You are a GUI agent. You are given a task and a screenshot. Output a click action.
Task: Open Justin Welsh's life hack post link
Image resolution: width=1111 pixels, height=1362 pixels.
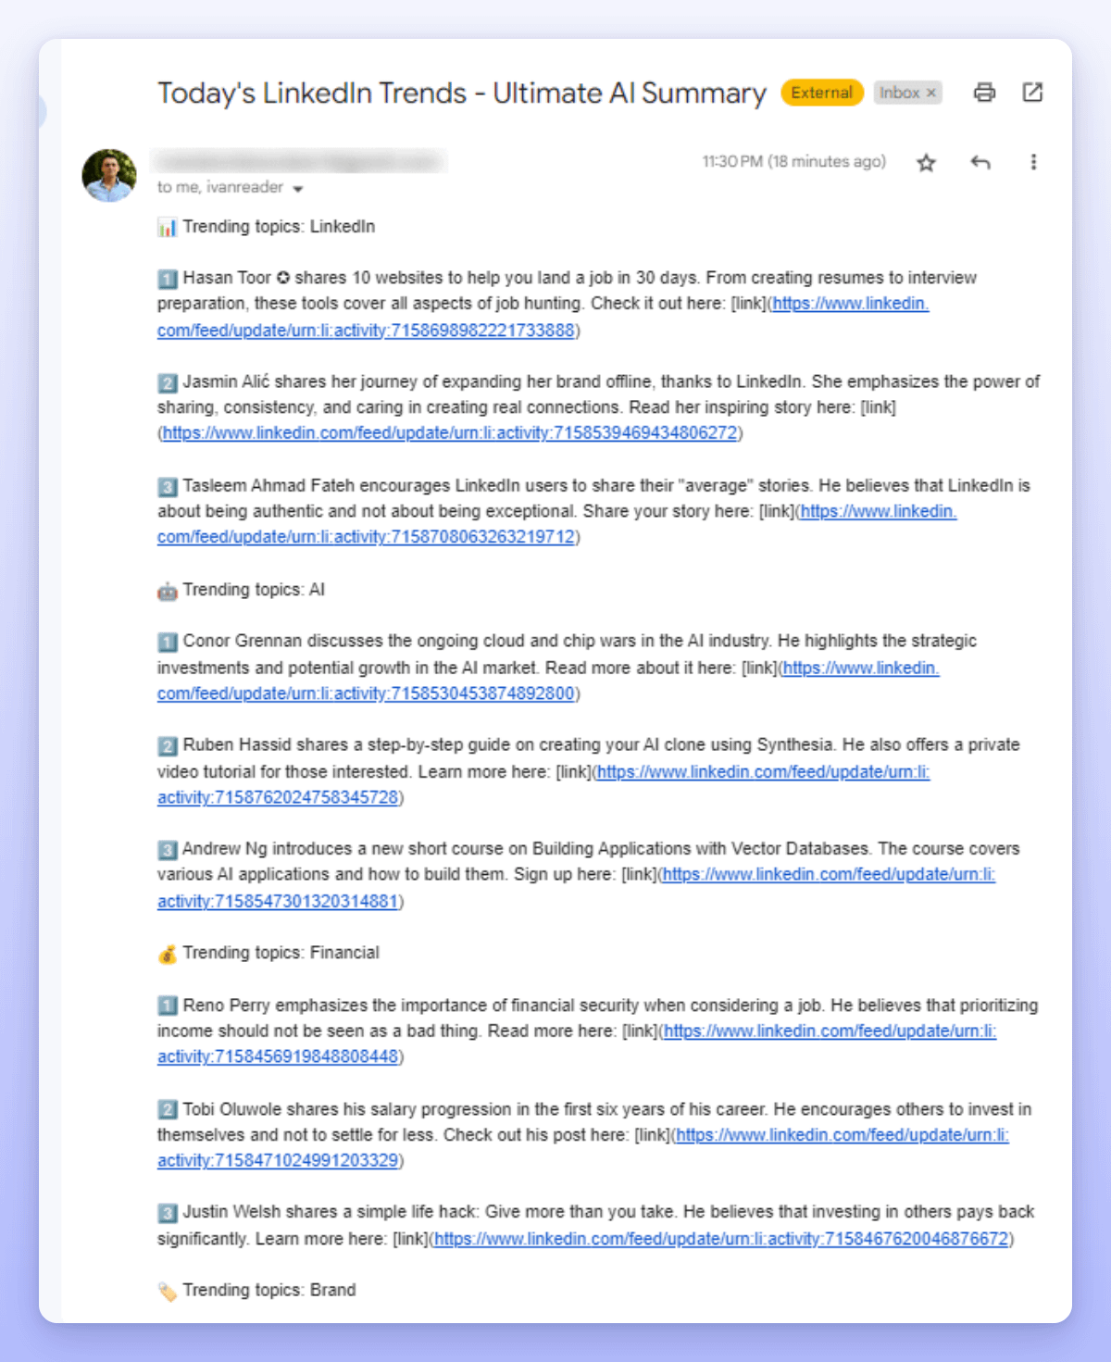click(x=720, y=1239)
